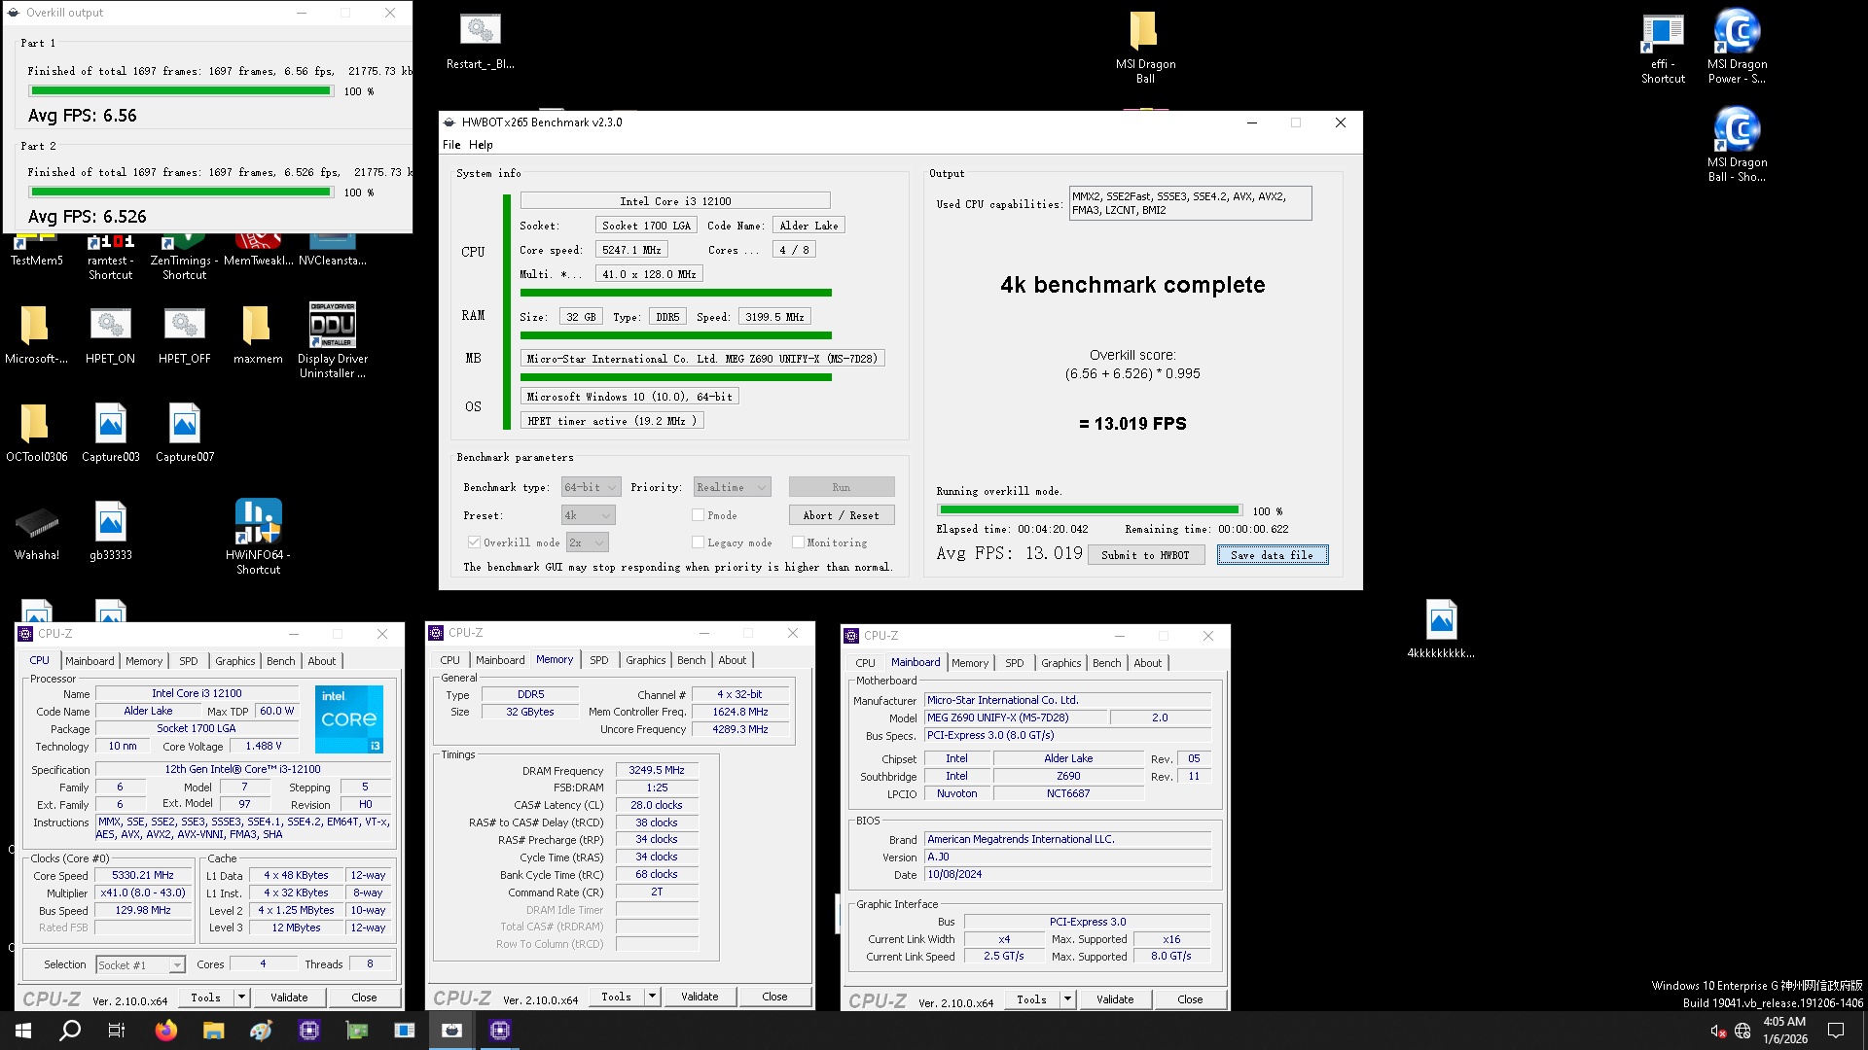Launch MSI Dragon Ball - Sho... shortcut
This screenshot has width=1868, height=1050.
click(x=1737, y=144)
